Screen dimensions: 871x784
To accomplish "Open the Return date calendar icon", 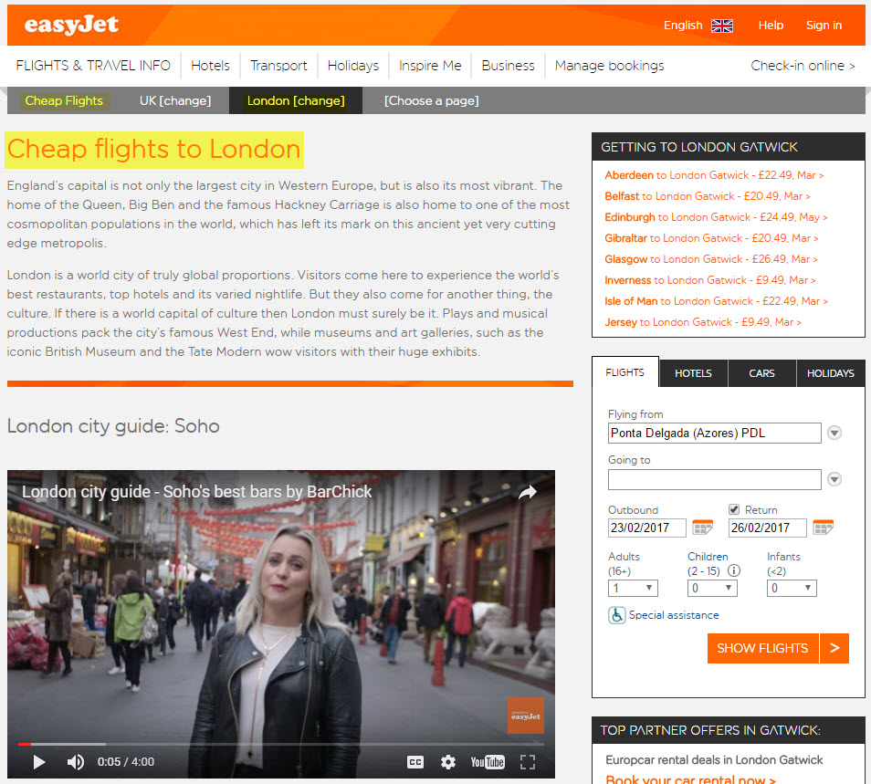I will coord(823,528).
